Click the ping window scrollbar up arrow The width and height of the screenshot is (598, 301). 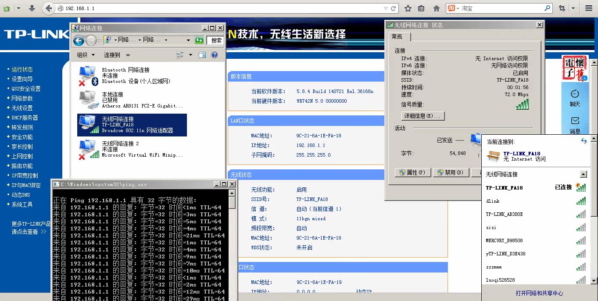coord(232,193)
